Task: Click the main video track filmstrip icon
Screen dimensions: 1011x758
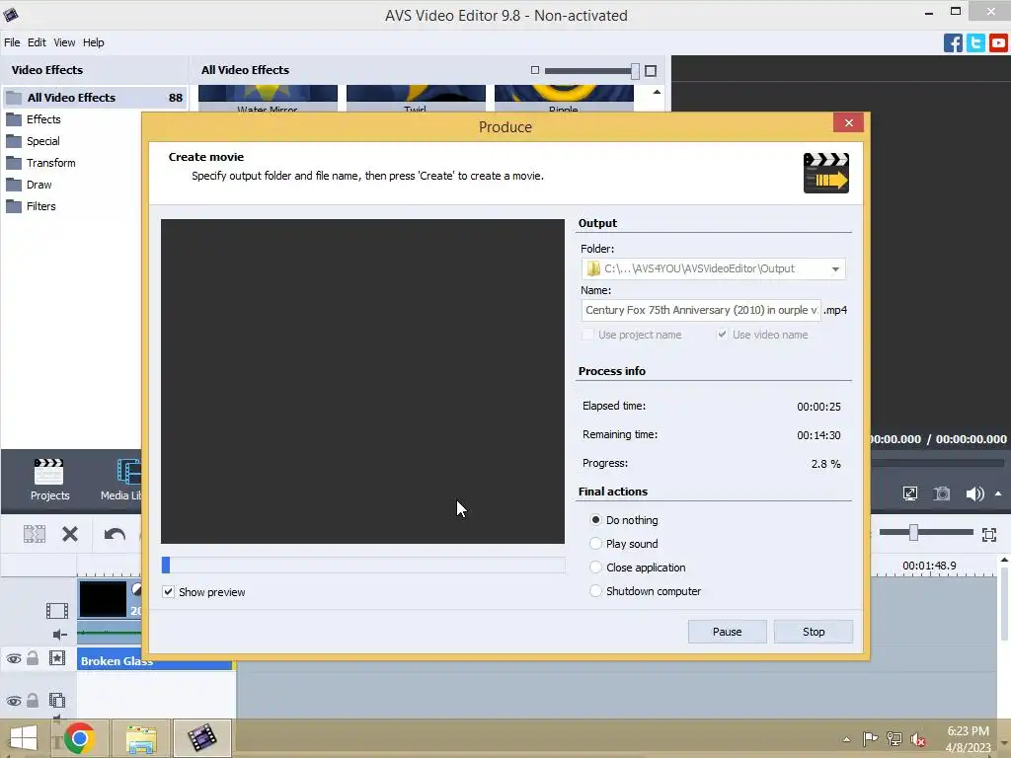Action: (x=56, y=610)
